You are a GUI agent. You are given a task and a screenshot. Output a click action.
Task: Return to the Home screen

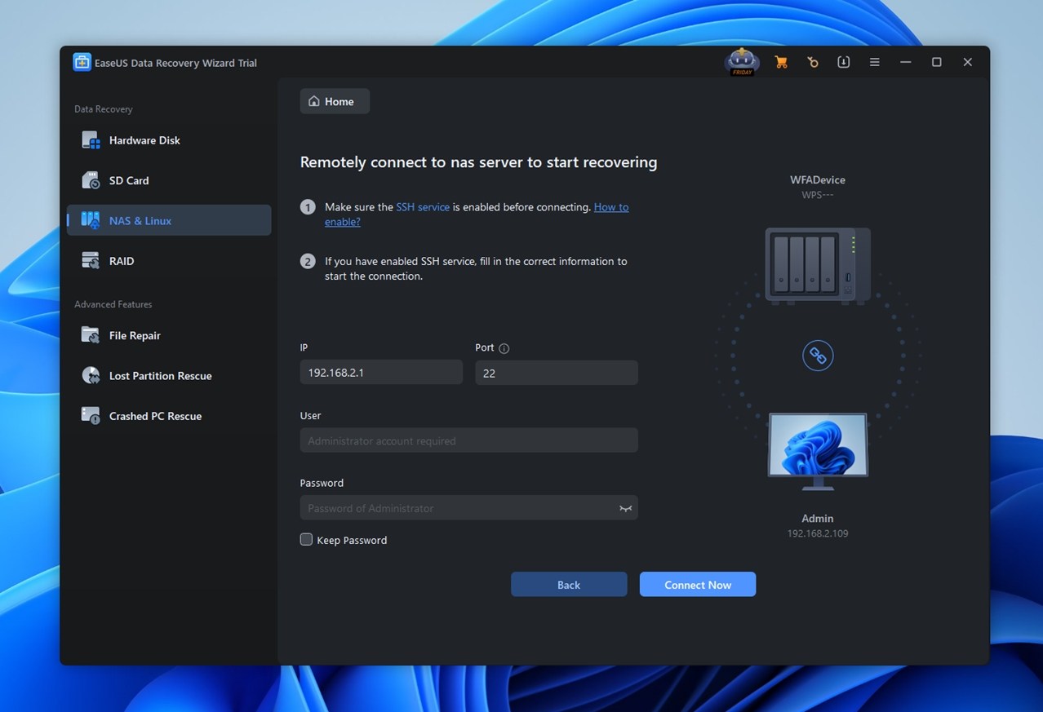tap(334, 100)
